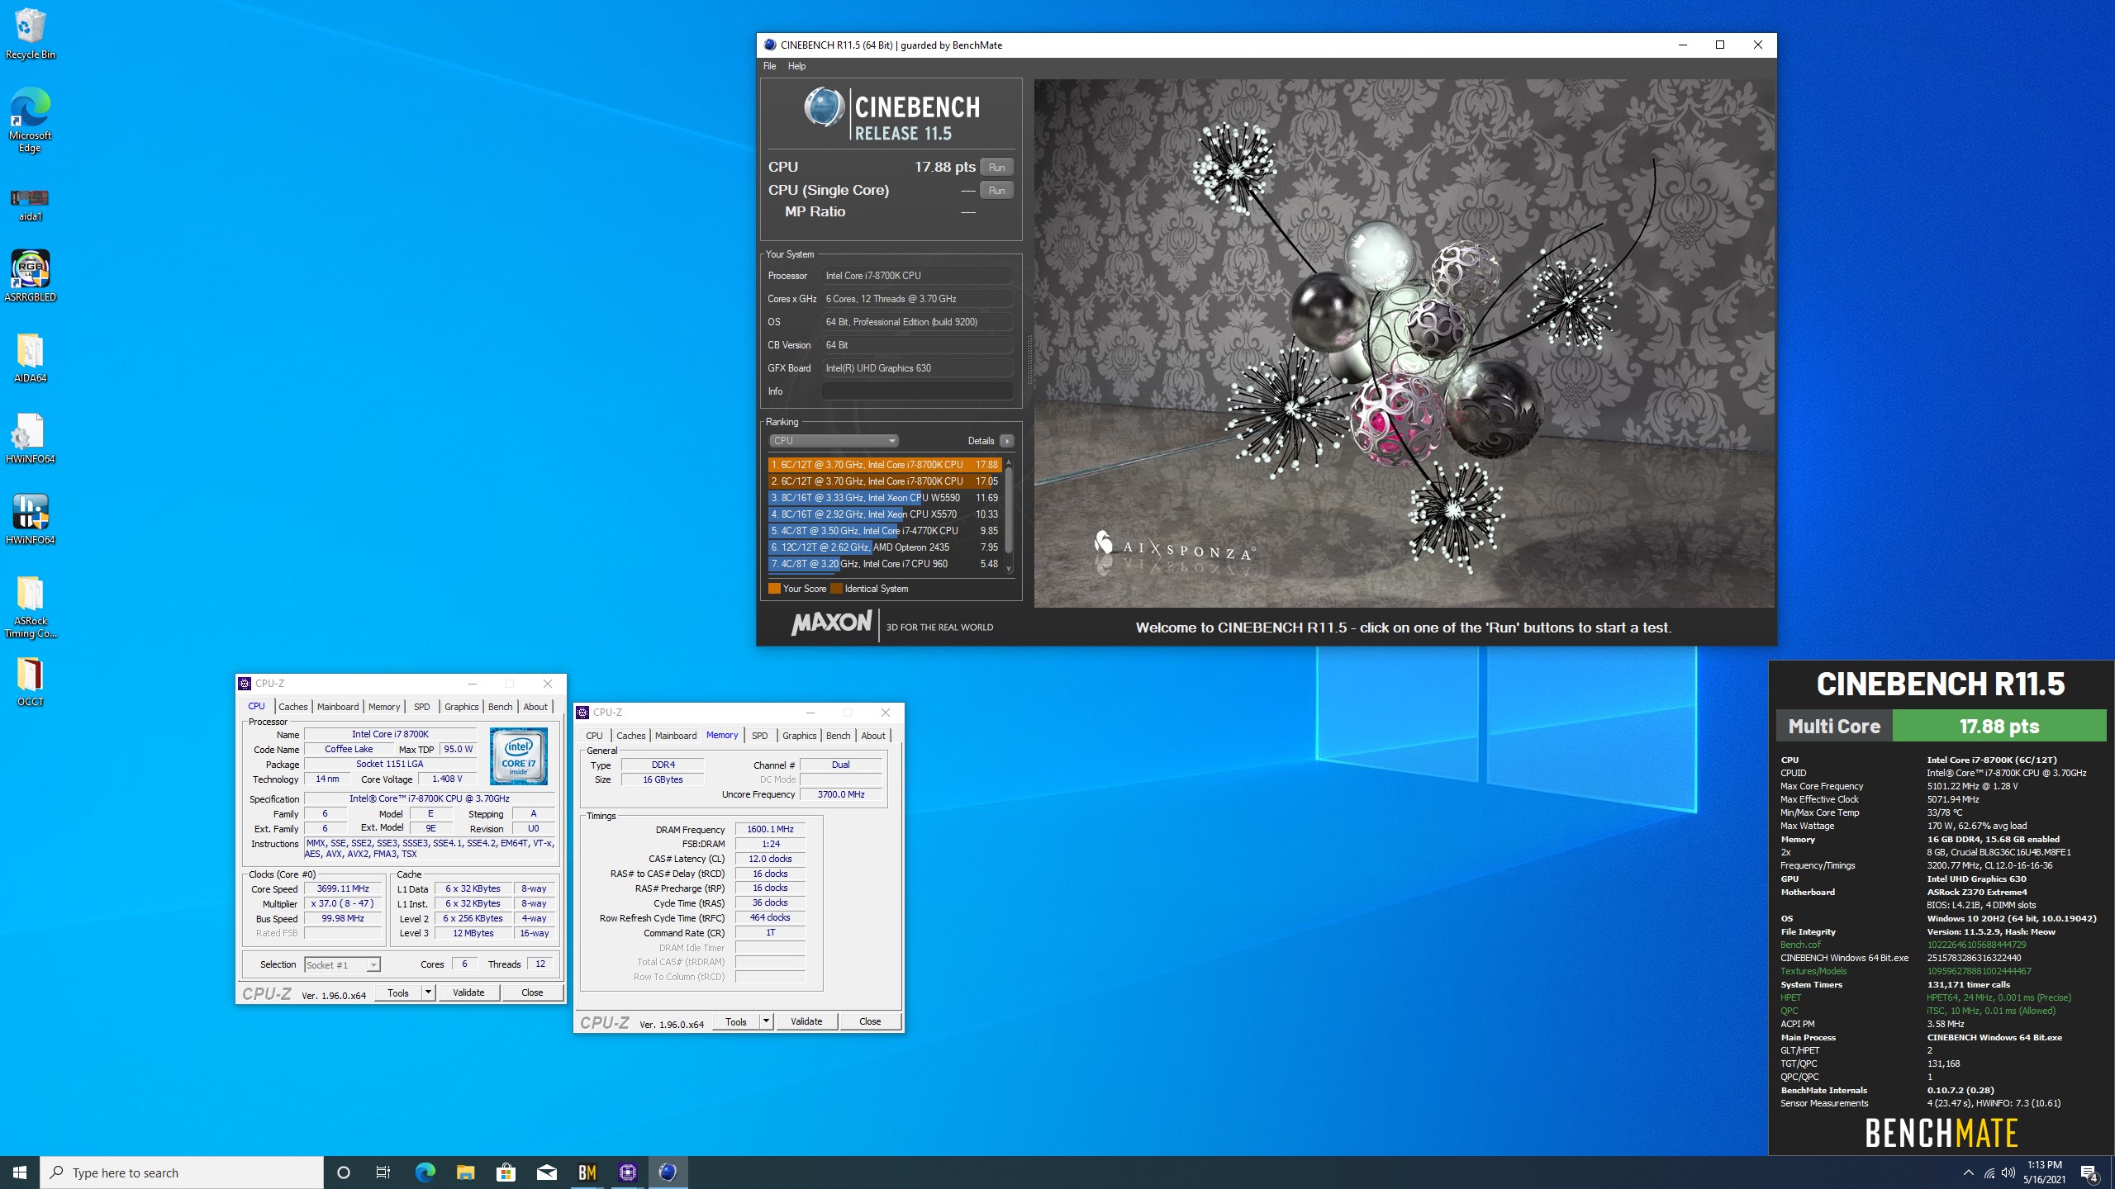The image size is (2115, 1189).
Task: Select the Core i7 960 ranking entry
Action: [x=884, y=564]
